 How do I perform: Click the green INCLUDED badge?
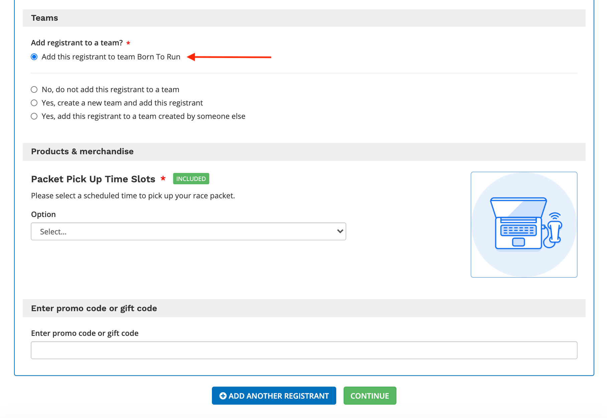191,179
